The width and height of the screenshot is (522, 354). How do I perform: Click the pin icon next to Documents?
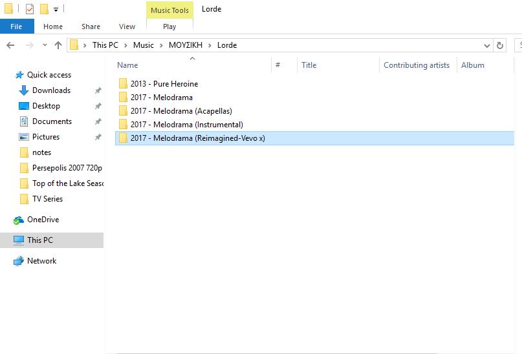98,121
